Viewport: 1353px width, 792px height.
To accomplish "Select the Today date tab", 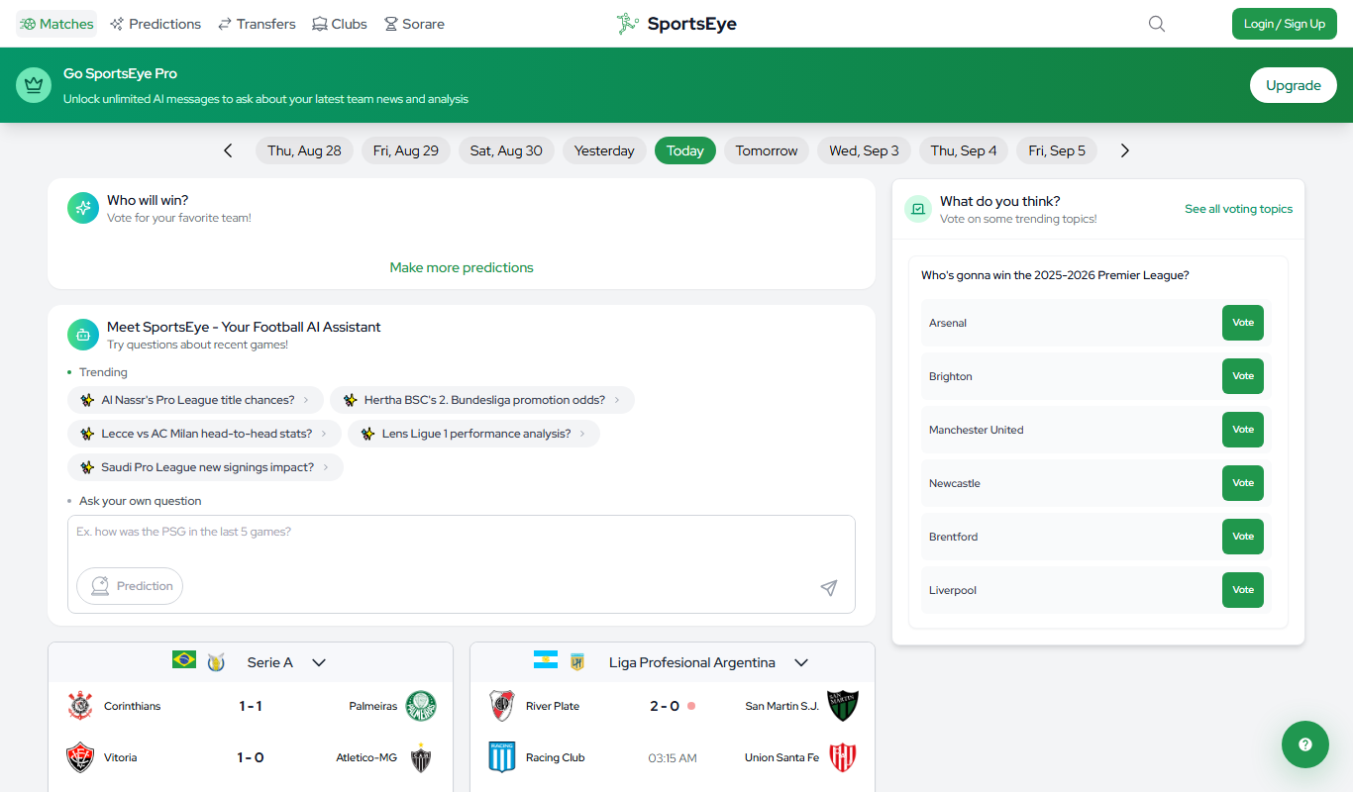I will tap(684, 150).
